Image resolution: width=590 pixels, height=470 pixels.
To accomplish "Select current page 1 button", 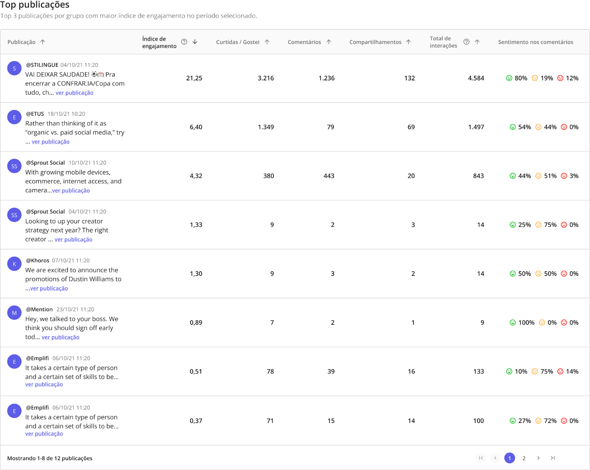I will [x=510, y=458].
